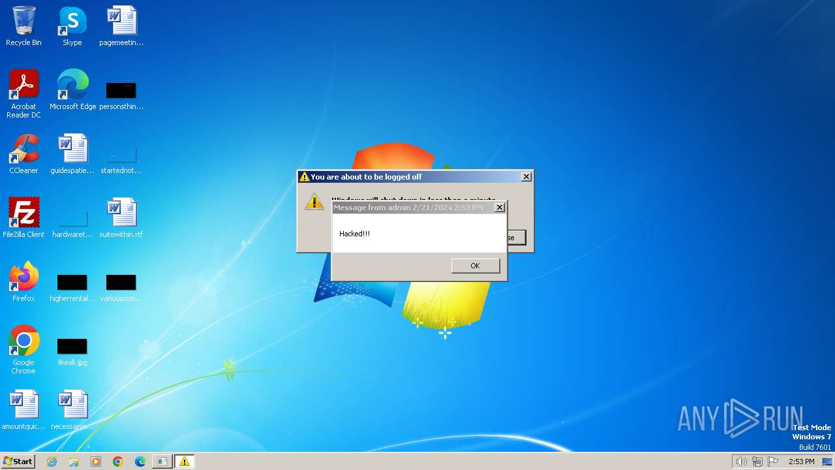835x470 pixels.
Task: Click OK in the admin message dialog
Action: pyautogui.click(x=476, y=266)
